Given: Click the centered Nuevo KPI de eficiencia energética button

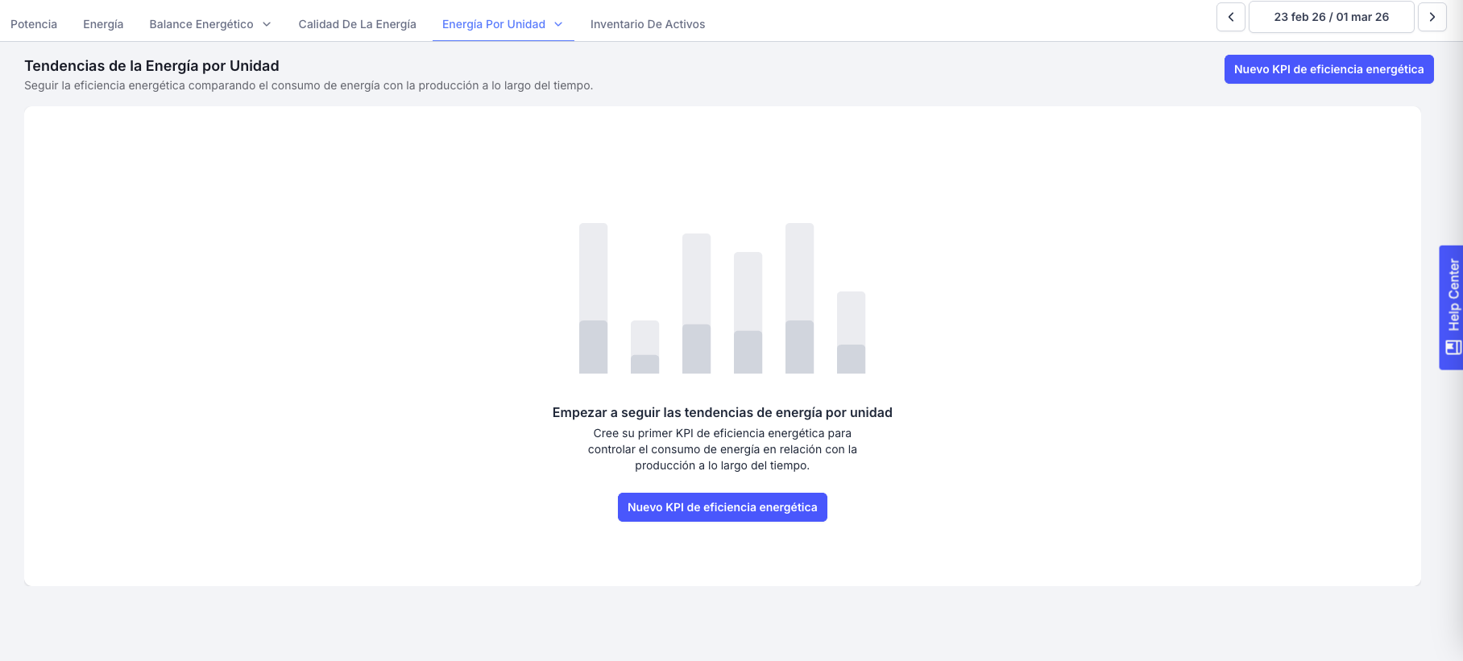Looking at the screenshot, I should (x=722, y=507).
